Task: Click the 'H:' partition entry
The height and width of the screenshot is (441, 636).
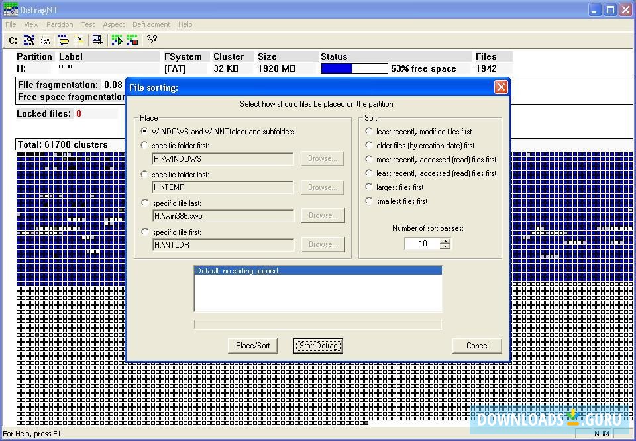Action: pos(21,68)
